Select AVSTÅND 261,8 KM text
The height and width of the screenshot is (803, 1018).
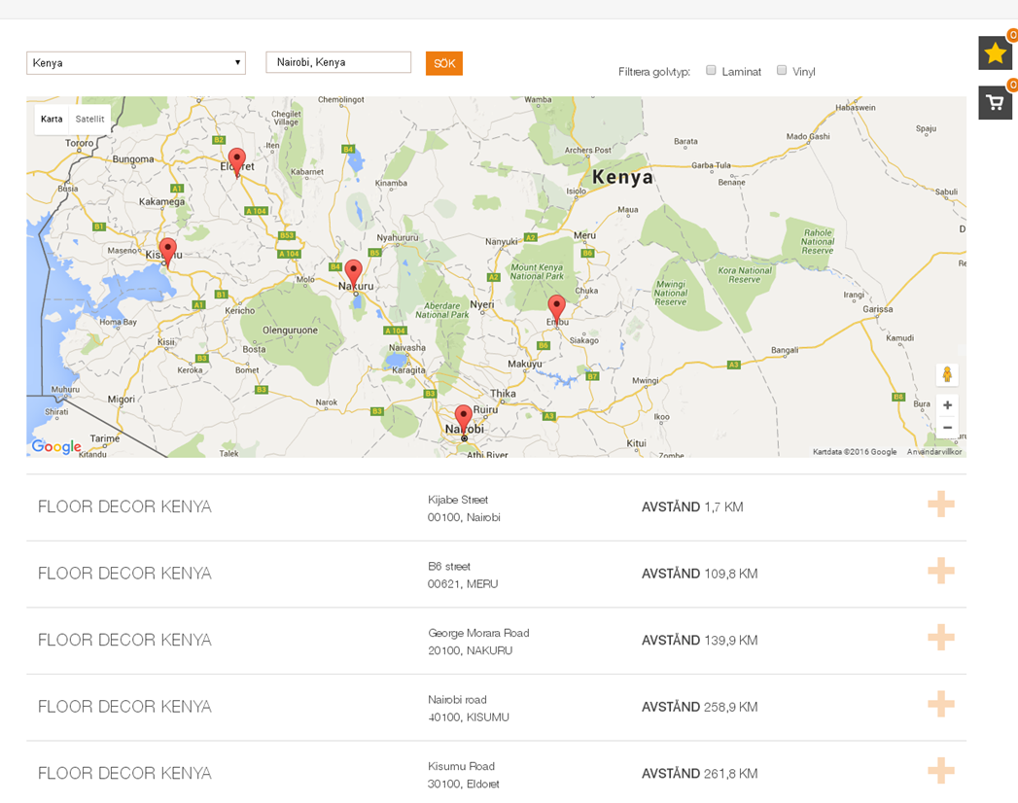click(x=699, y=774)
